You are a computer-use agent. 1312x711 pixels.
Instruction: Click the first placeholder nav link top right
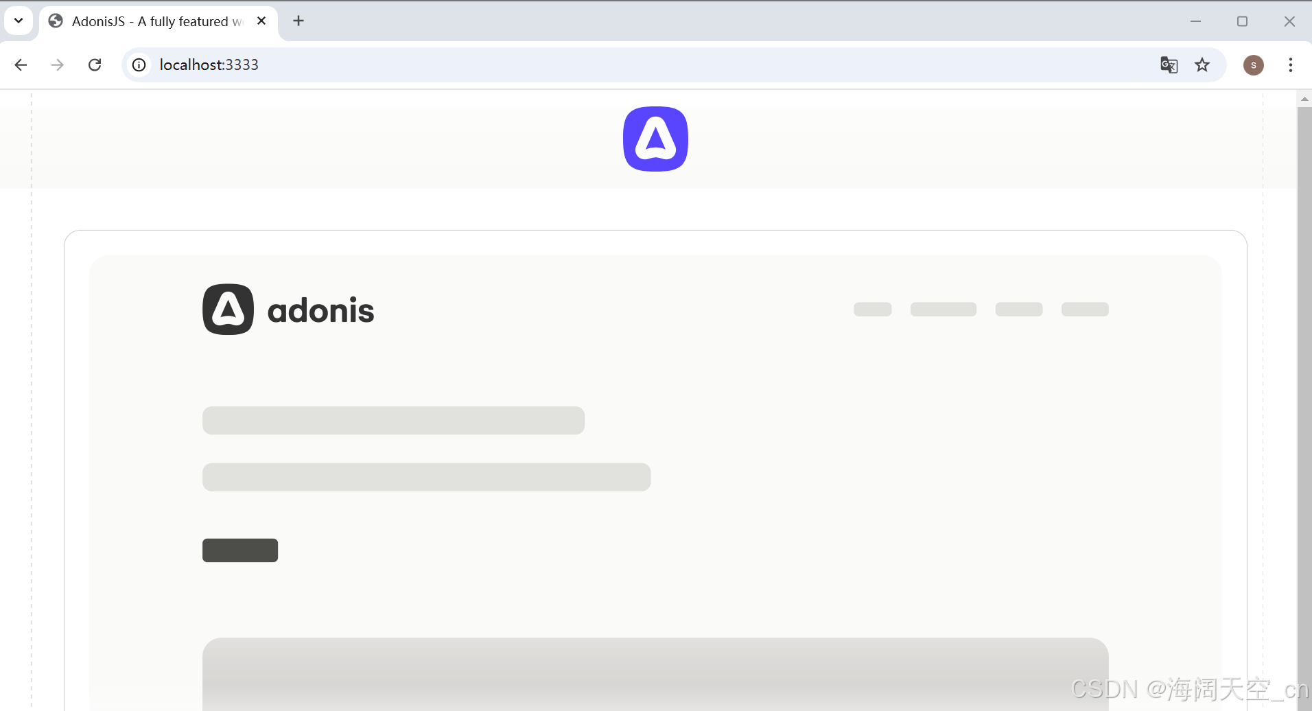click(872, 309)
